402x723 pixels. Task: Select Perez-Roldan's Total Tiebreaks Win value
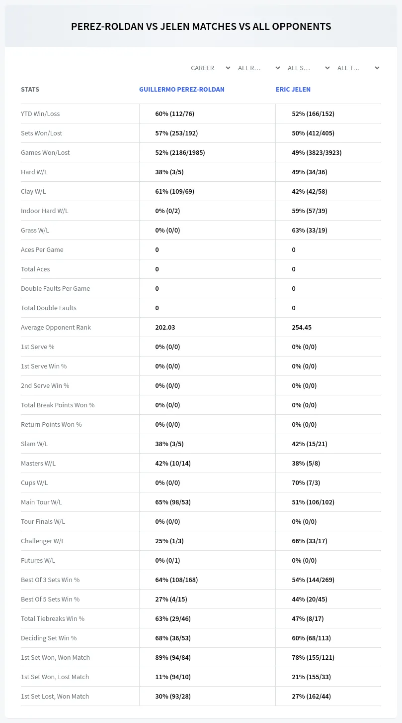pos(173,618)
